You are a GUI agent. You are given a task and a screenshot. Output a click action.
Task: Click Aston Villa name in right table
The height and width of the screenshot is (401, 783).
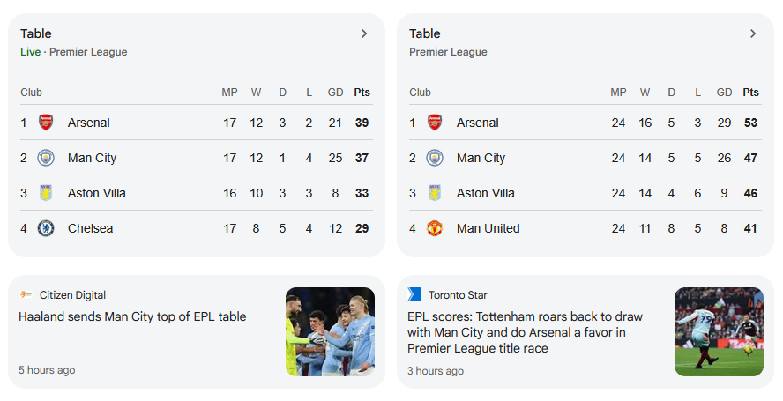[486, 193]
